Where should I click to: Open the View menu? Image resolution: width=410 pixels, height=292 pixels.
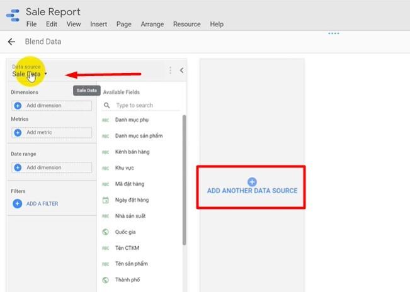coord(74,24)
